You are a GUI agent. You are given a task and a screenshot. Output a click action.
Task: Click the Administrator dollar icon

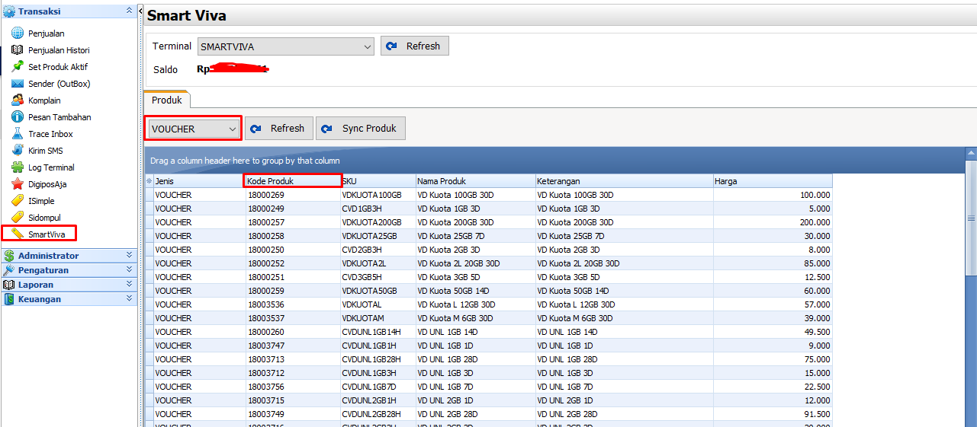9,256
